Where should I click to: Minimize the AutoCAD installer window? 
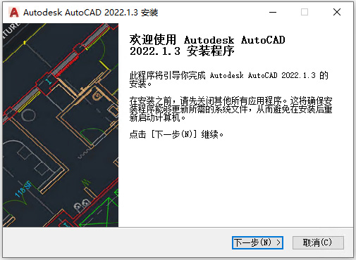[x=273, y=12]
